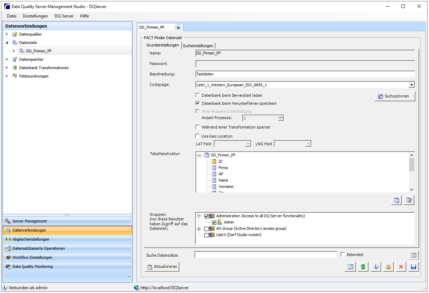The image size is (429, 293).
Task: Open the Datei menu
Action: tap(12, 16)
